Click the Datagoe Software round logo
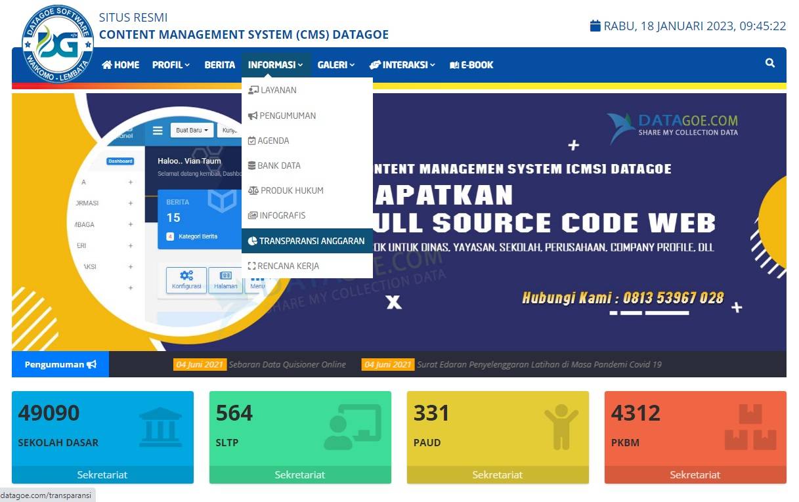Screen dimensions: 799x502 point(58,44)
